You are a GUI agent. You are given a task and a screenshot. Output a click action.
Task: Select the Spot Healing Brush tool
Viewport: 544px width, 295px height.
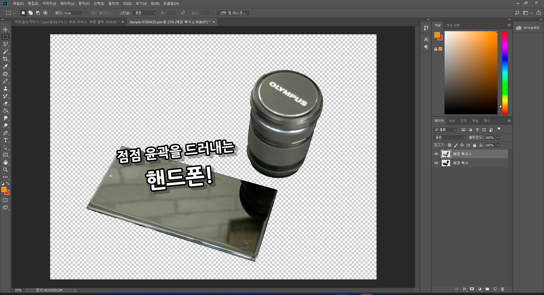5,74
